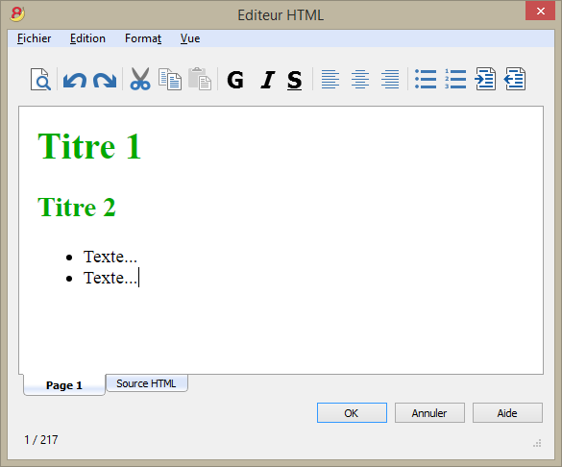Center align the text
Screen dimensions: 562x467
(x=360, y=79)
